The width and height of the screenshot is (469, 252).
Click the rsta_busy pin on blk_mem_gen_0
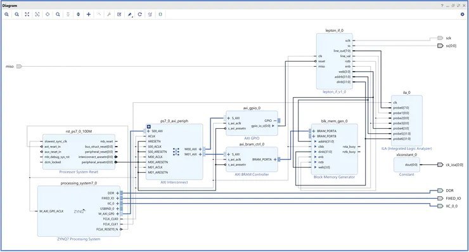pos(349,147)
